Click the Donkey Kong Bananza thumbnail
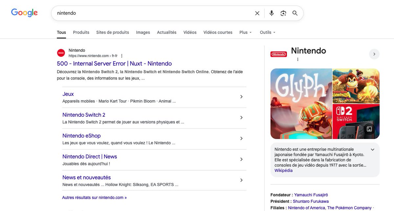Image resolution: width=394 pixels, height=211 pixels. point(356,86)
